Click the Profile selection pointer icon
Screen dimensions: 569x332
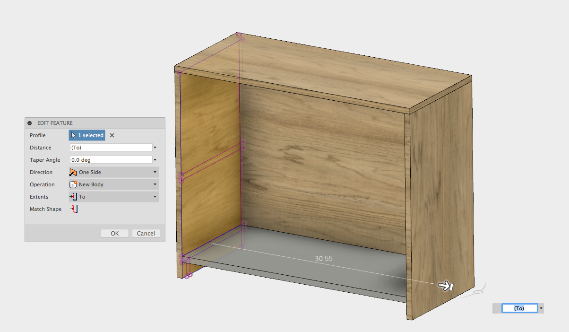coord(74,135)
